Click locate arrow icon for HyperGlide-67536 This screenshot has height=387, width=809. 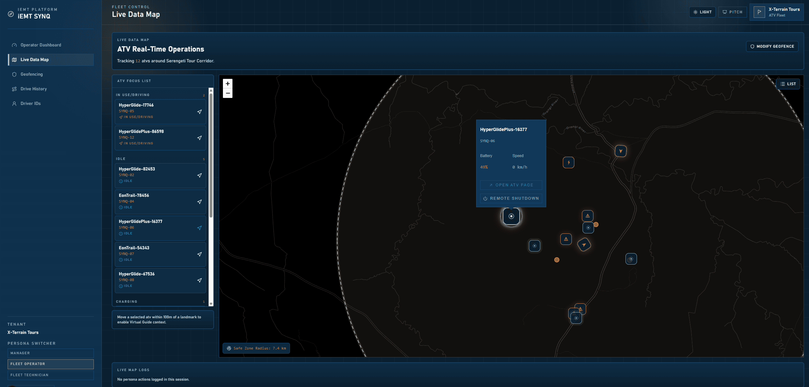coord(199,280)
